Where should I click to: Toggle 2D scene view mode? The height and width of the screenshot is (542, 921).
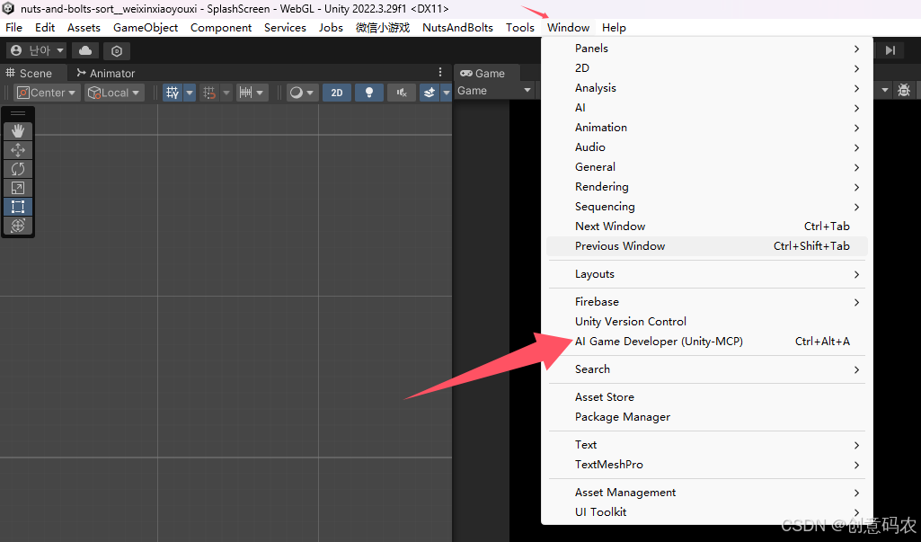point(337,93)
